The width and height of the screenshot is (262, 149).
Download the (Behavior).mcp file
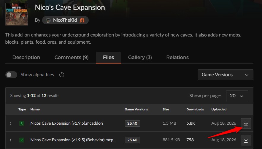tap(246, 140)
